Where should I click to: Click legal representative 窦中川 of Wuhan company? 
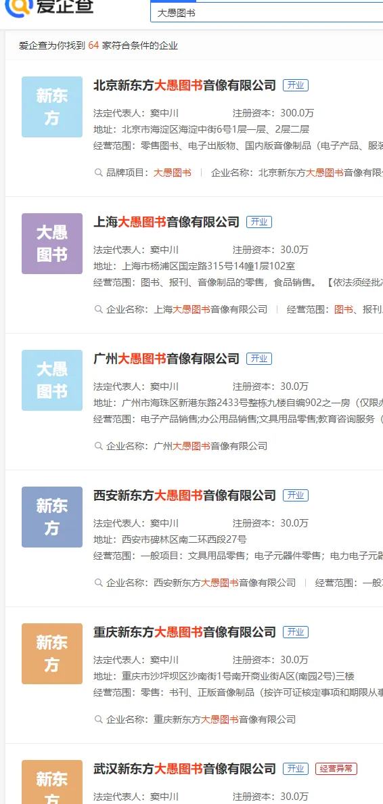(164, 797)
